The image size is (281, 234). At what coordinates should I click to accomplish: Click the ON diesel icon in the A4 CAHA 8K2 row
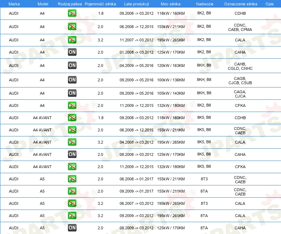[x=72, y=52]
